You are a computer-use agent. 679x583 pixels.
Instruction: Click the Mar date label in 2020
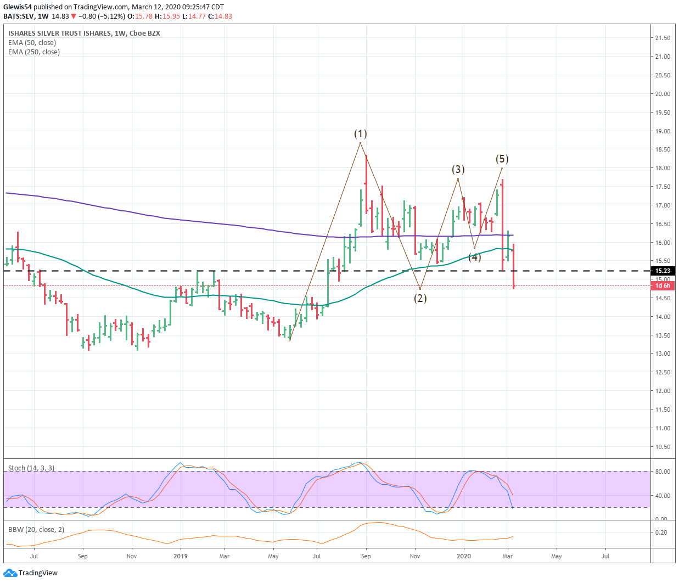tap(508, 556)
